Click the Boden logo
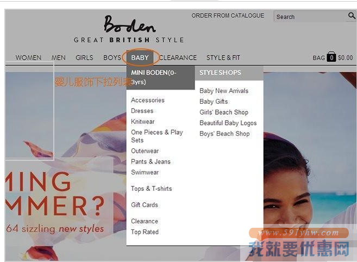The height and width of the screenshot is (262, 357). pyautogui.click(x=129, y=25)
